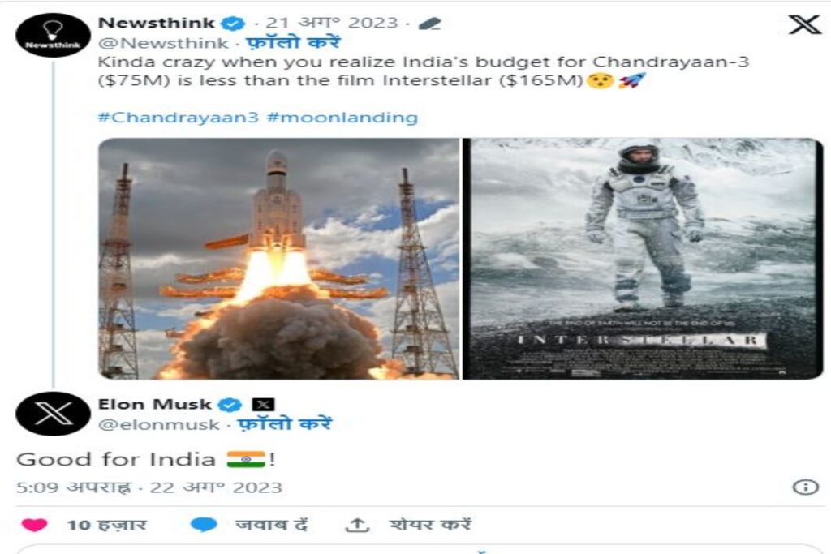This screenshot has width=831, height=554.
Task: Open the rocket launch photo
Action: (x=279, y=259)
